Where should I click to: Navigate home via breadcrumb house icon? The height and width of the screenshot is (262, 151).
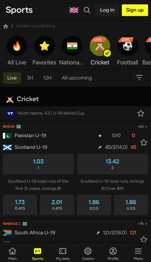click(x=5, y=26)
